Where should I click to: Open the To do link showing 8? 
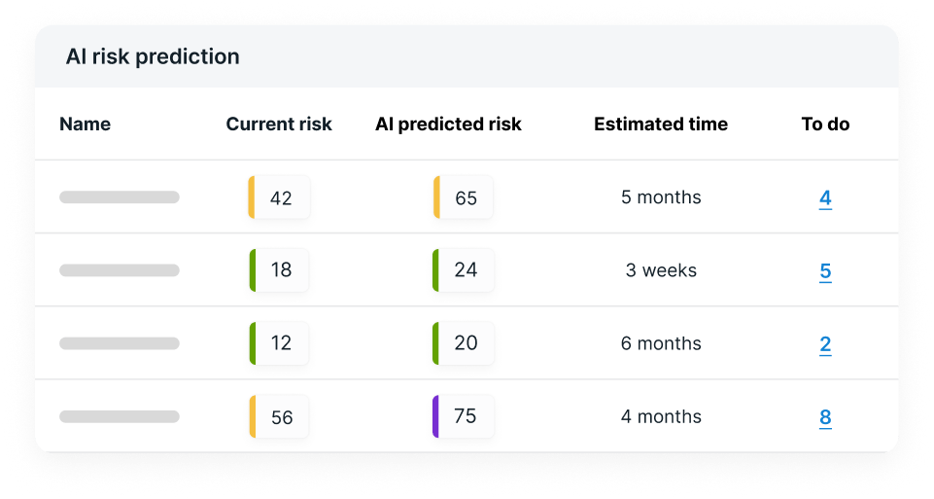825,417
